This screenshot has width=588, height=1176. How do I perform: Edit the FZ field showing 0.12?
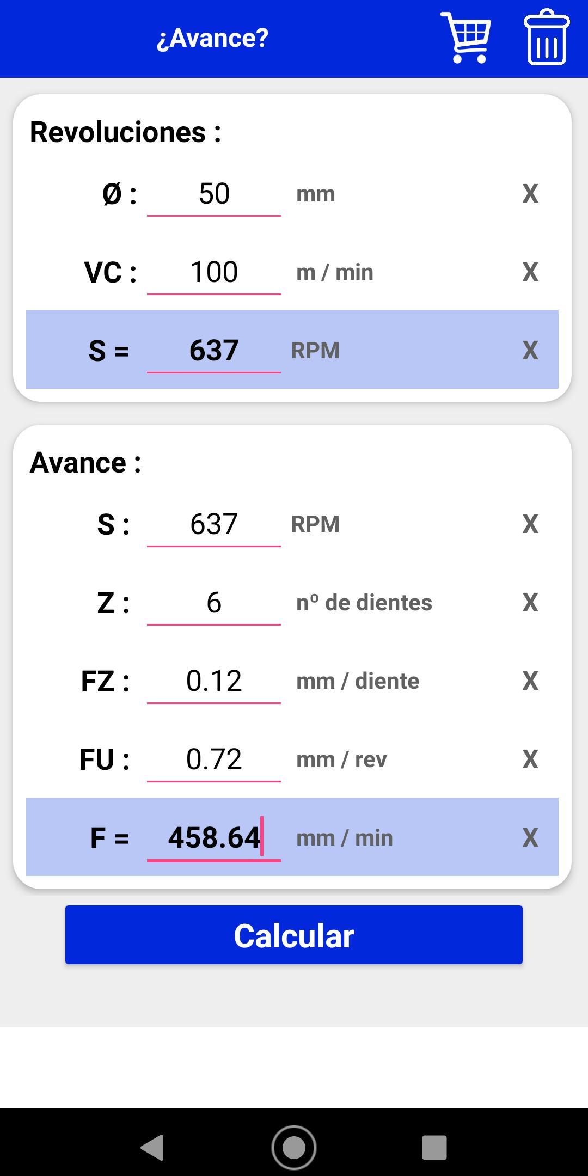click(x=214, y=682)
